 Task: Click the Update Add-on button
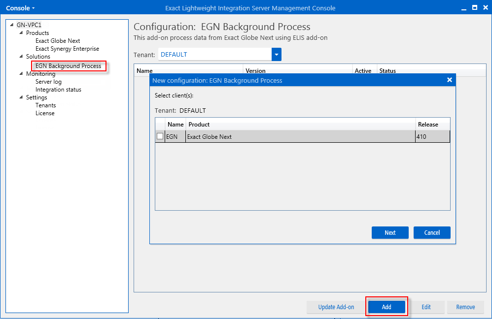click(x=336, y=307)
